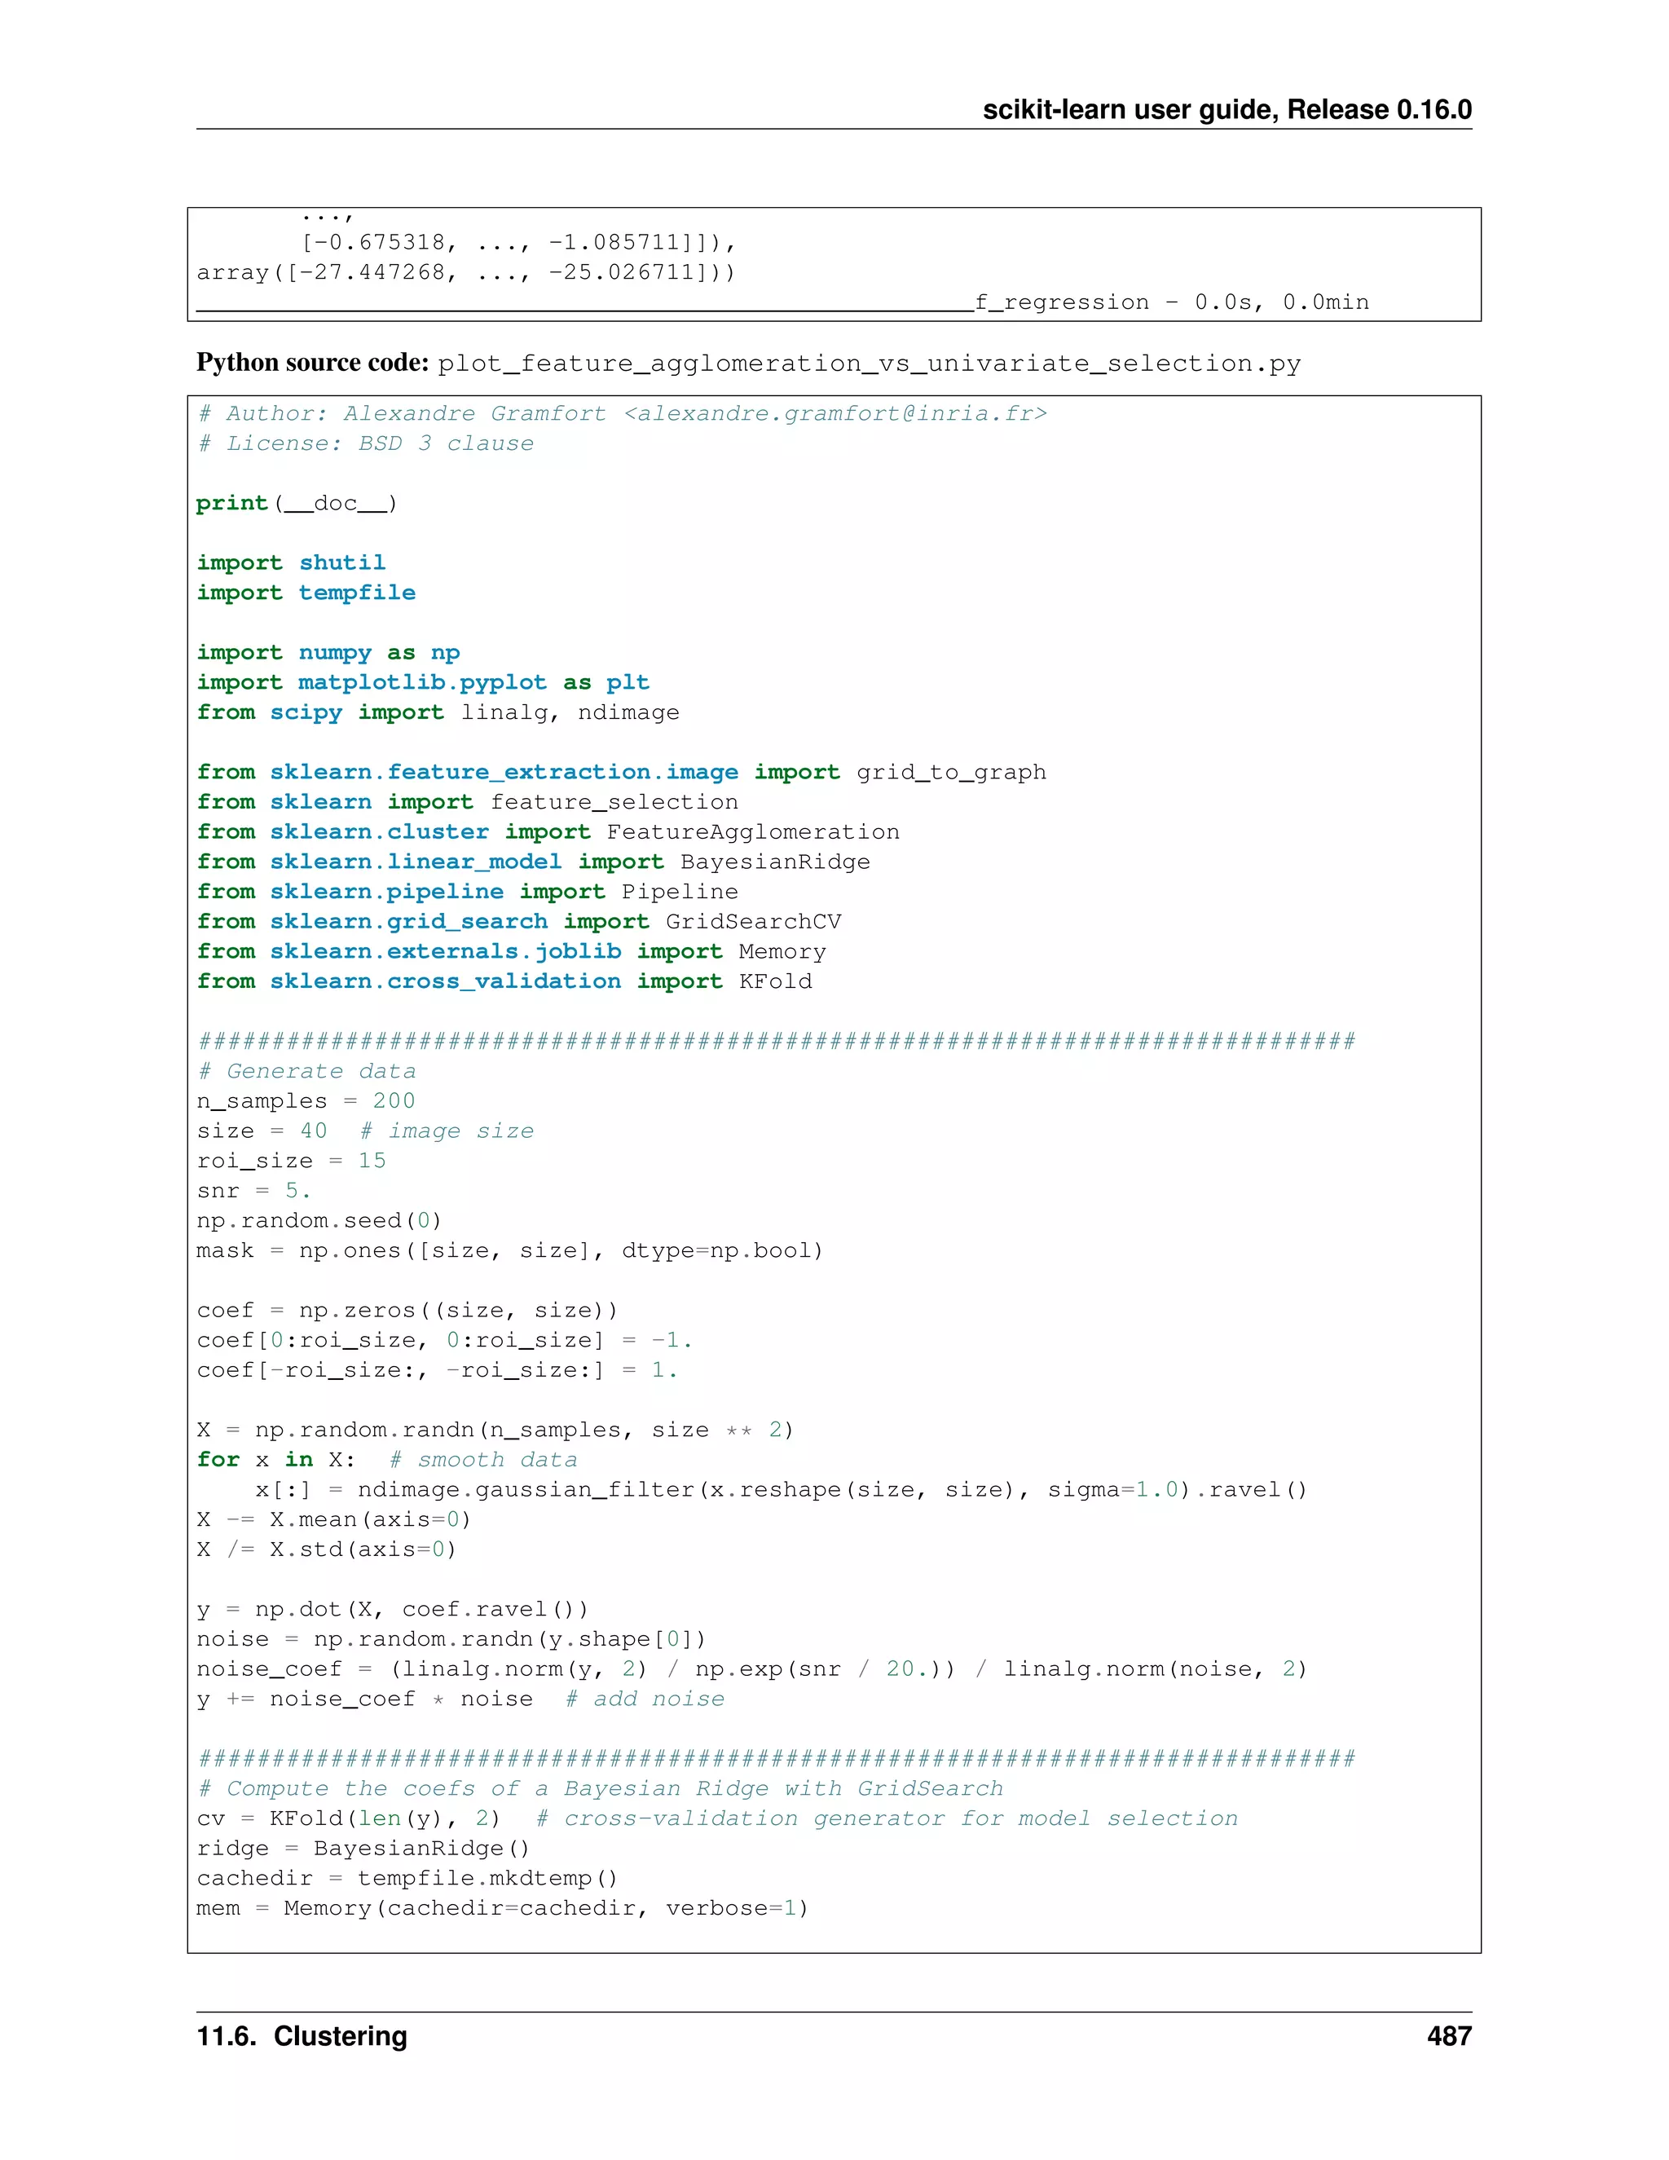The image size is (1669, 2160).
Task: Click the Bayesian Ridge with GridSearch comment
Action: (x=600, y=1788)
